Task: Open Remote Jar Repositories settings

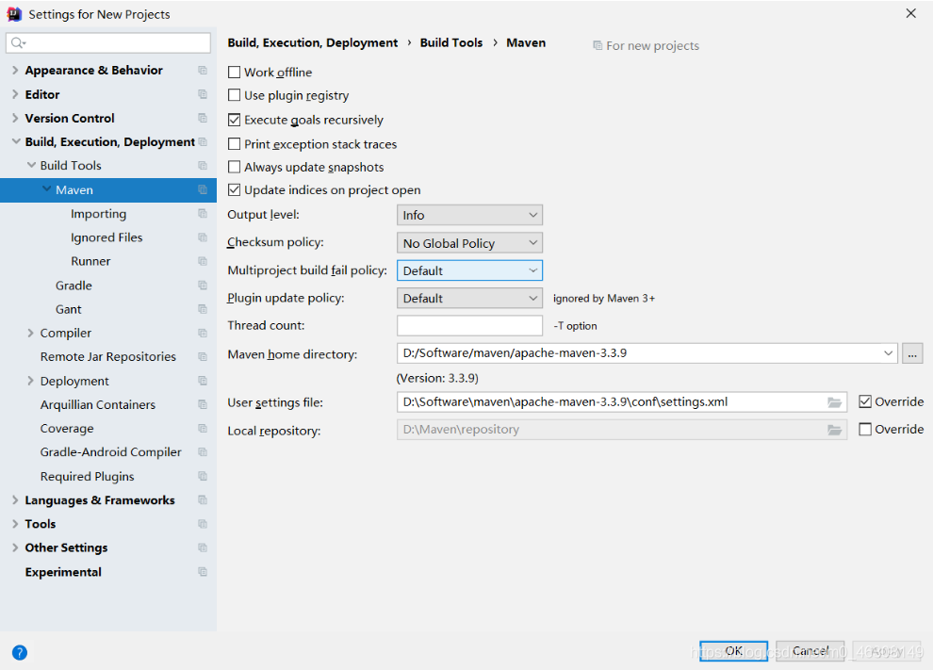Action: coord(107,356)
